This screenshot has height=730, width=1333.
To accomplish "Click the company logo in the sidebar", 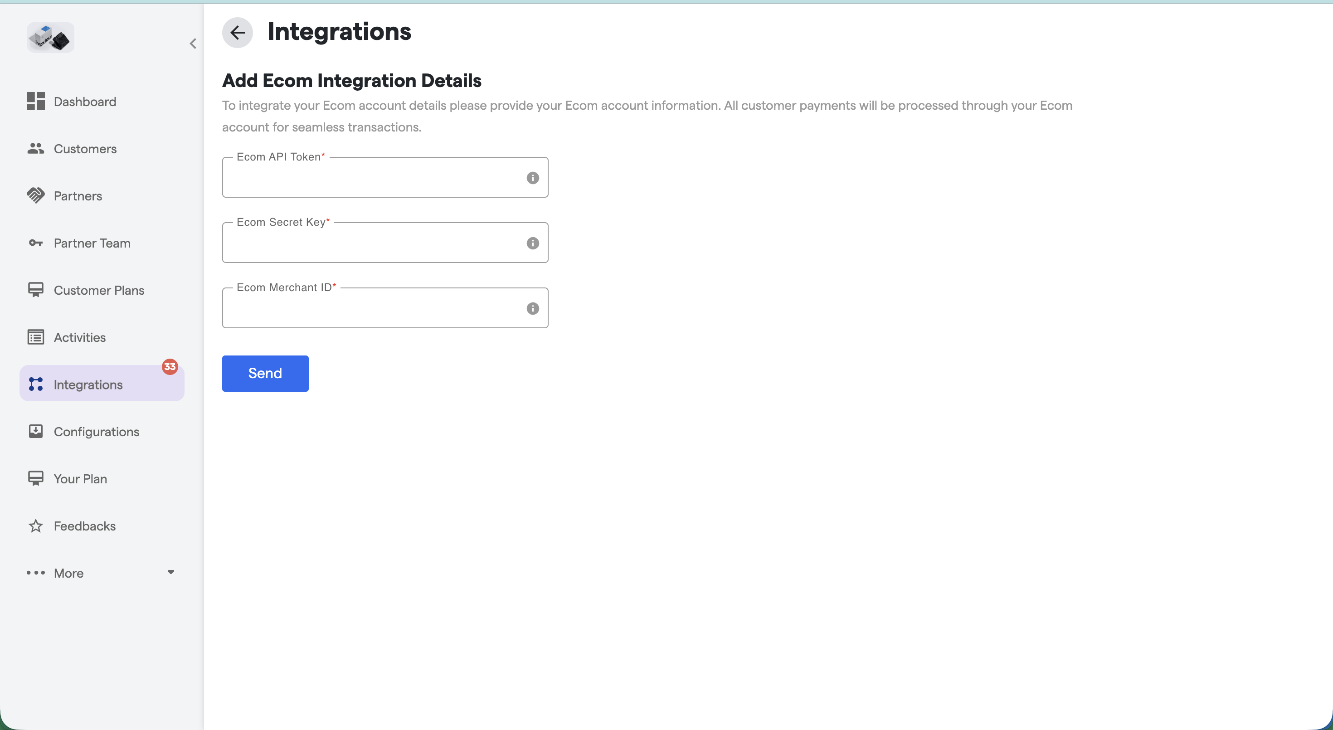I will coord(51,37).
